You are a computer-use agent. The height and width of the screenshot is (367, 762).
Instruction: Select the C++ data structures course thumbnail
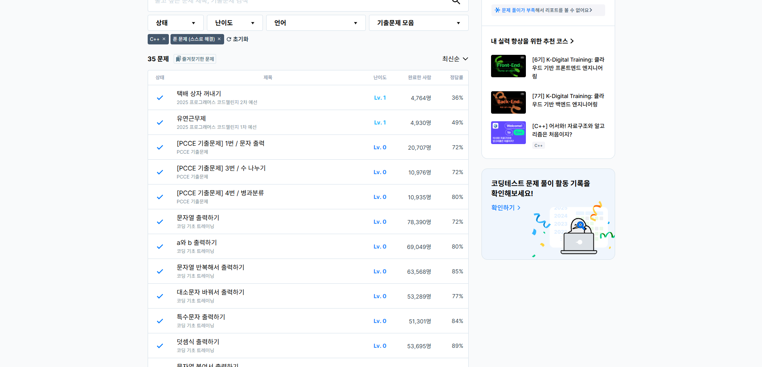coord(508,132)
